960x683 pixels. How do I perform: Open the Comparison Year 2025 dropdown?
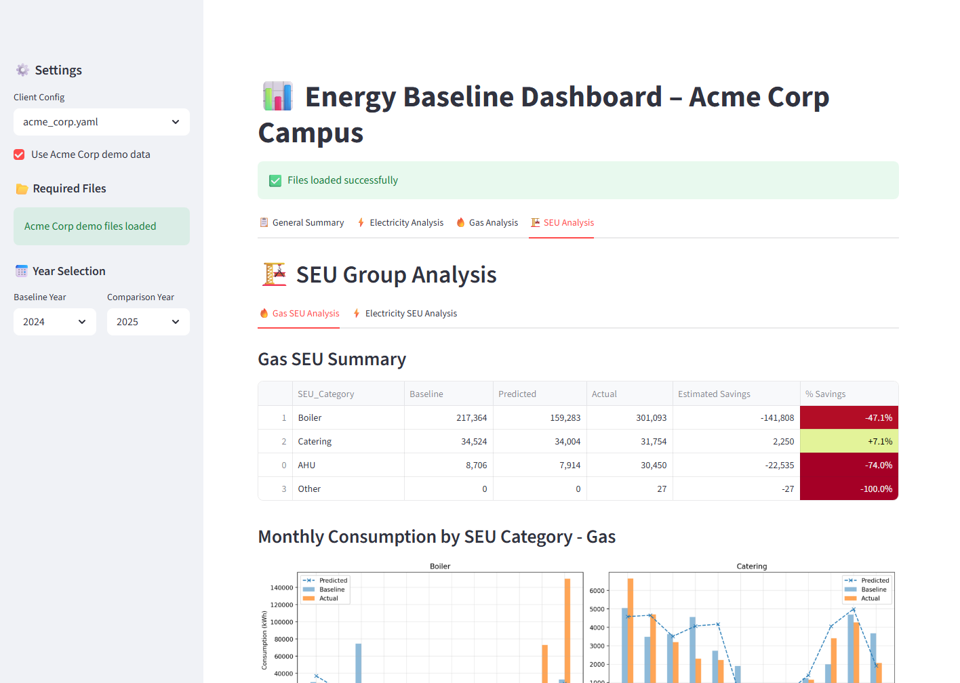click(x=148, y=322)
